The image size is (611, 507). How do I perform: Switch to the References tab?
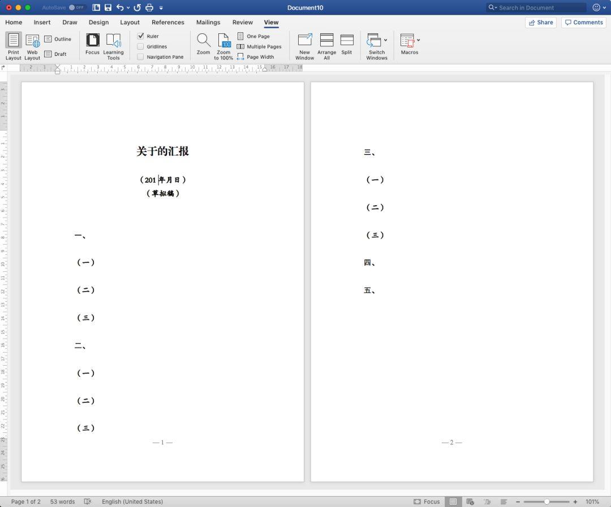[x=168, y=22]
